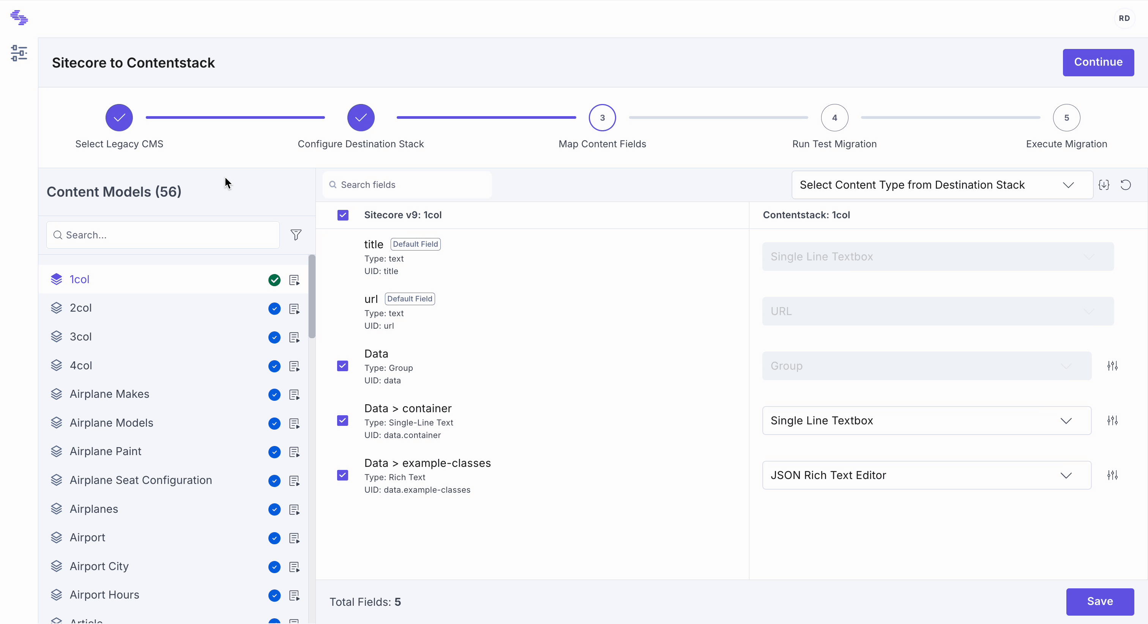Click the document icon on Airplane Models row
This screenshot has width=1148, height=624.
click(294, 424)
